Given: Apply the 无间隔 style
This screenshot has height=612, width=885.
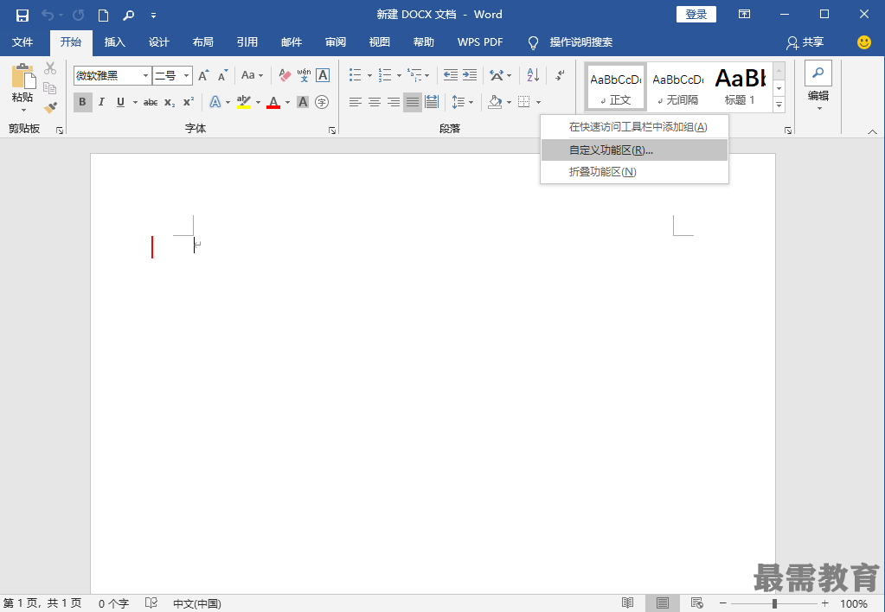Looking at the screenshot, I should coord(678,86).
